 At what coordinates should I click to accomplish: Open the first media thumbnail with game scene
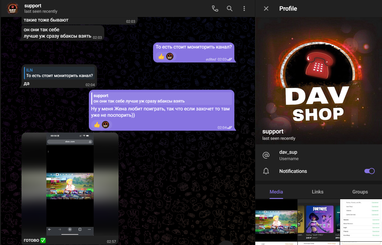276,220
